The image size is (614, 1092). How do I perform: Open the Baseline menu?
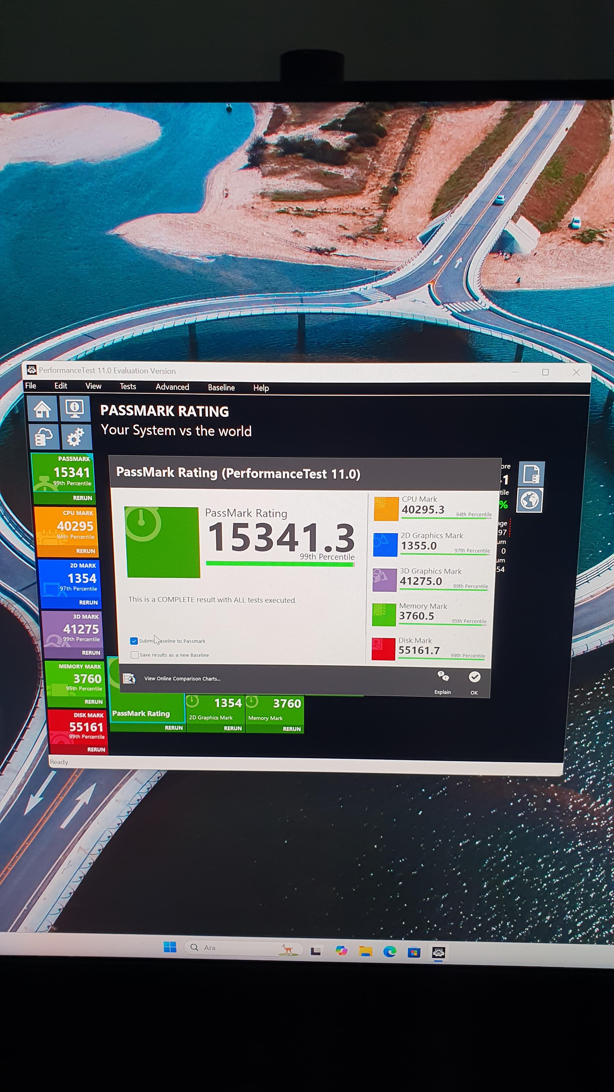tap(221, 388)
